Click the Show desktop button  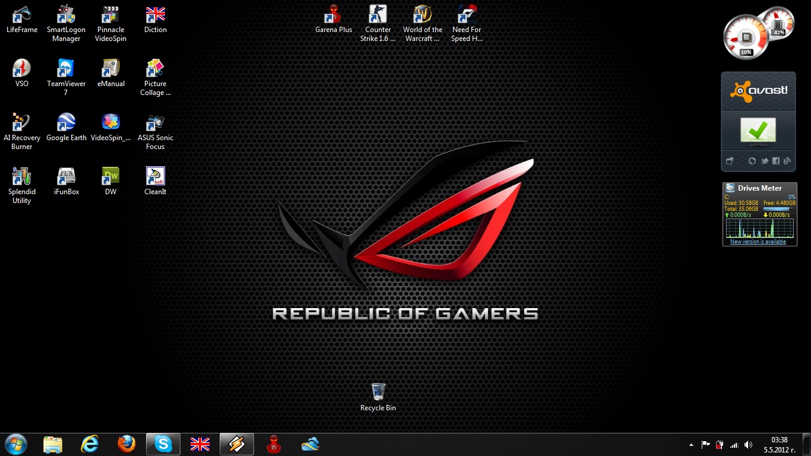point(806,445)
